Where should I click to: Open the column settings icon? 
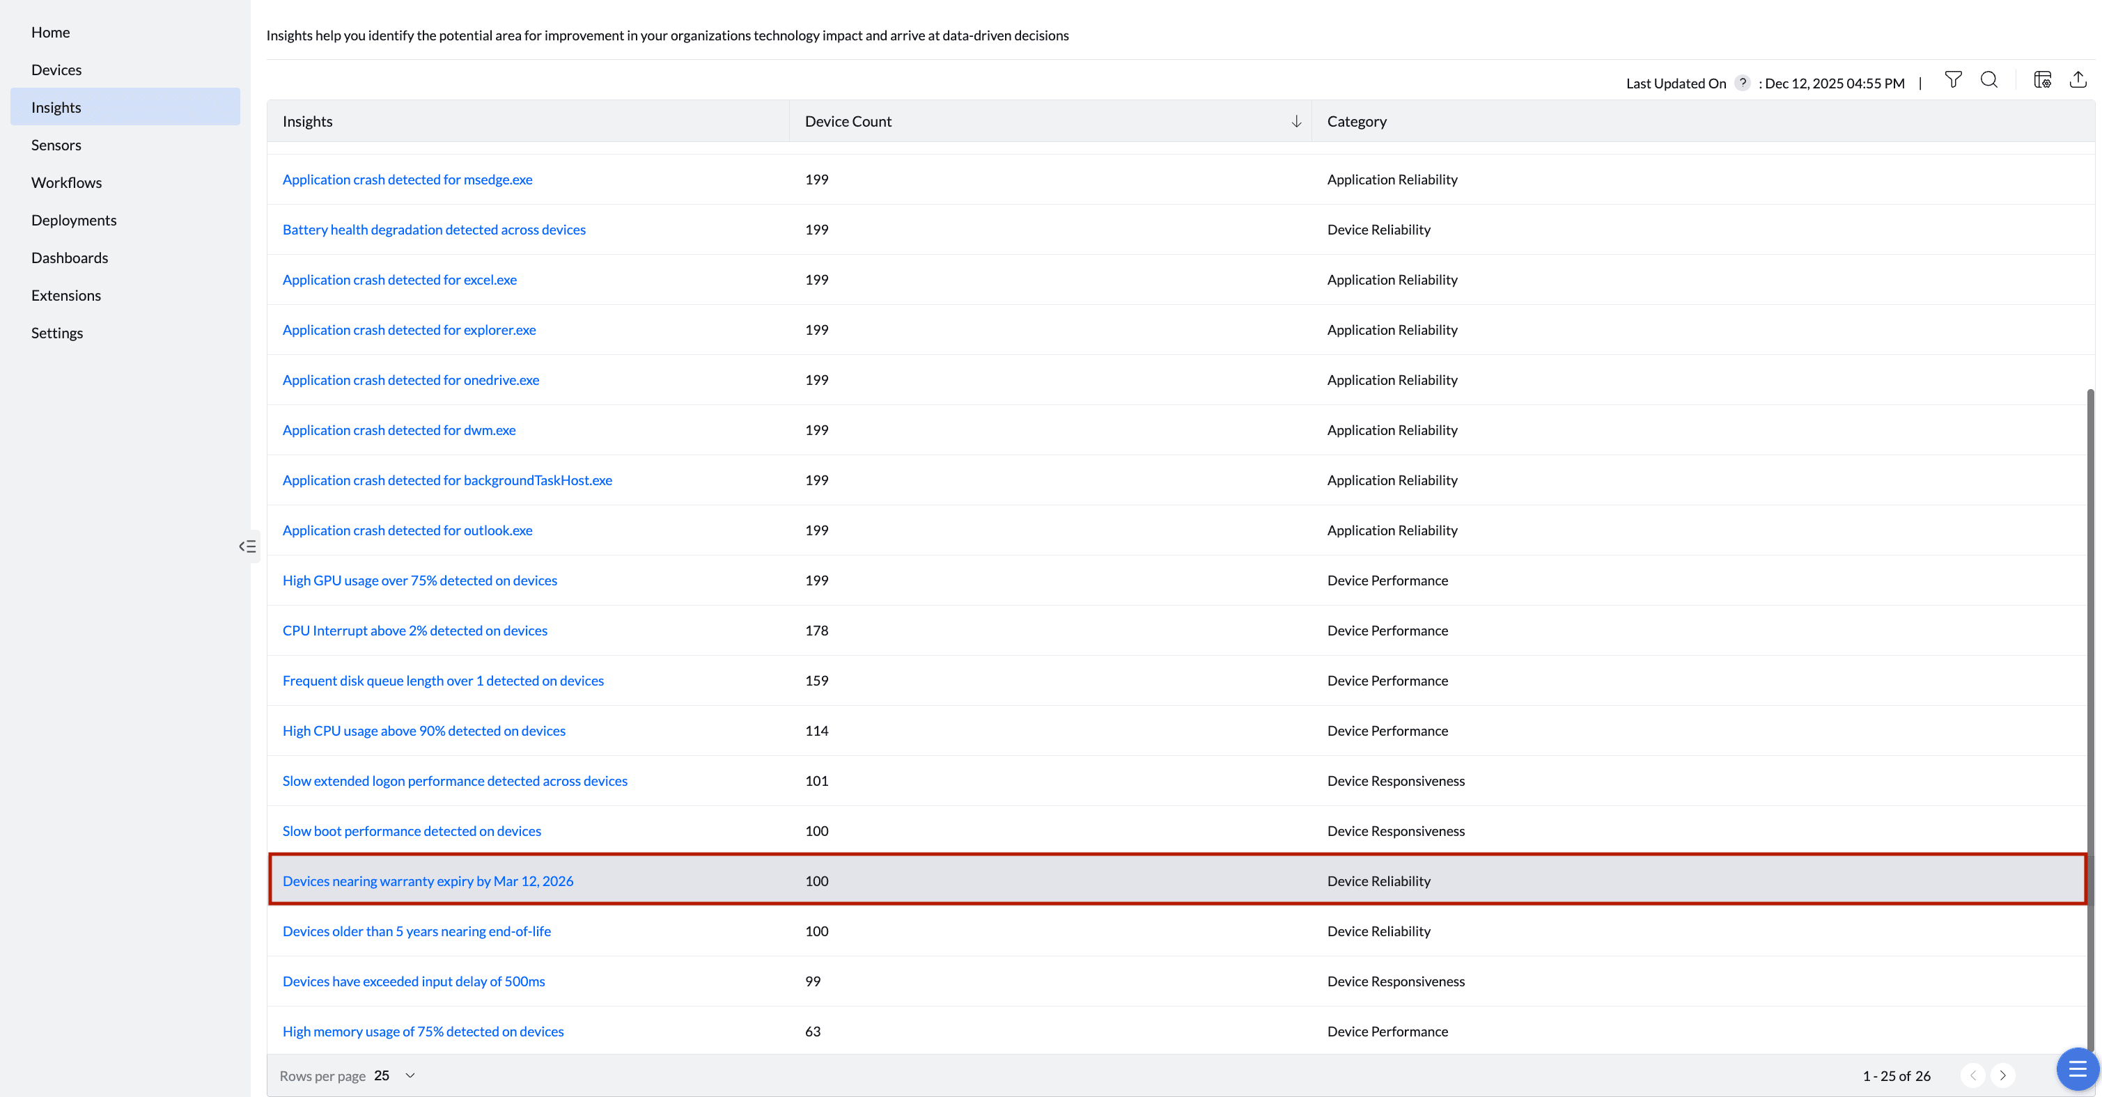point(2041,80)
